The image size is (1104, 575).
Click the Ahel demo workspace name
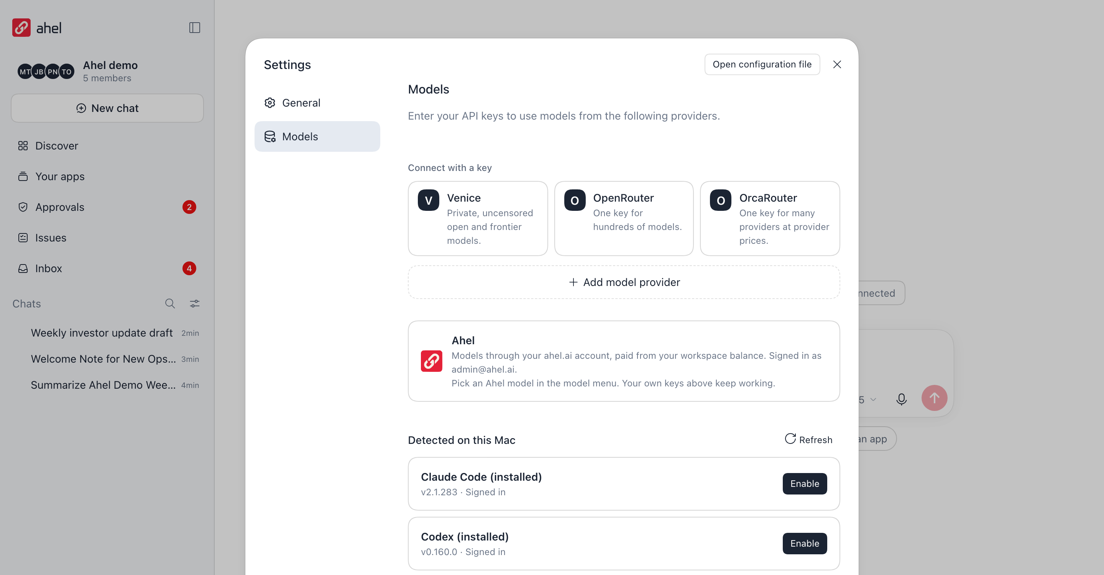[x=110, y=66]
